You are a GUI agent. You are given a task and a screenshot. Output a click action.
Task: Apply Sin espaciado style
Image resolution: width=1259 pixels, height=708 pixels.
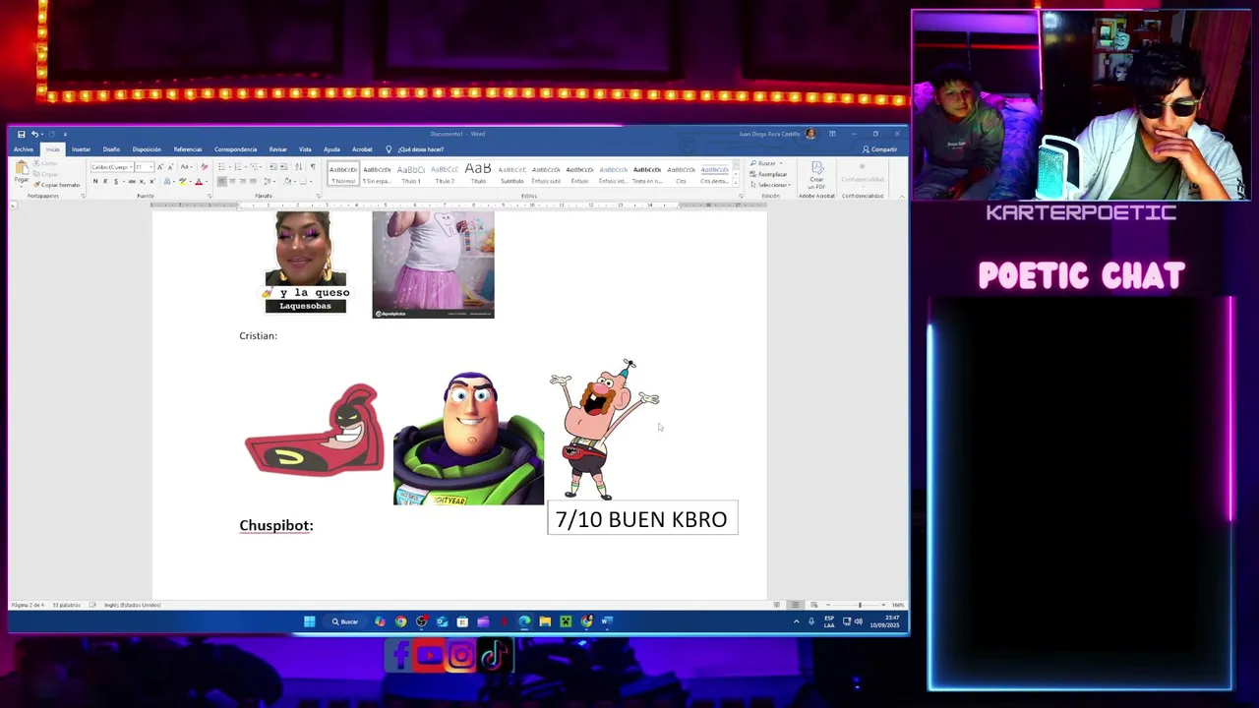click(x=377, y=173)
